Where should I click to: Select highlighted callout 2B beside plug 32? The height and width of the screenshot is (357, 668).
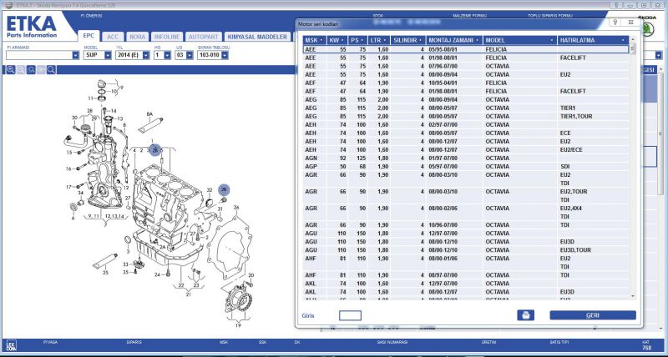pyautogui.click(x=224, y=190)
